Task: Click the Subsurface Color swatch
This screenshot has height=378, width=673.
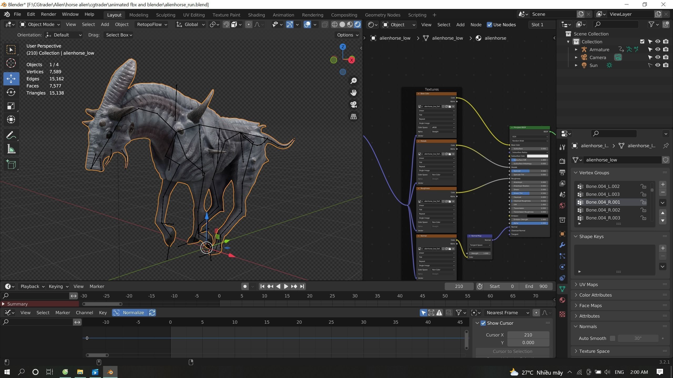Action: (x=537, y=156)
